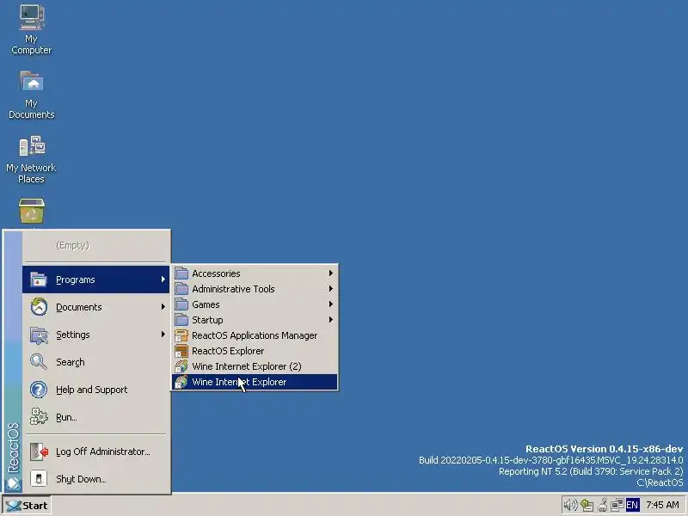Click the Startup folder icon
The image size is (688, 516).
click(181, 320)
